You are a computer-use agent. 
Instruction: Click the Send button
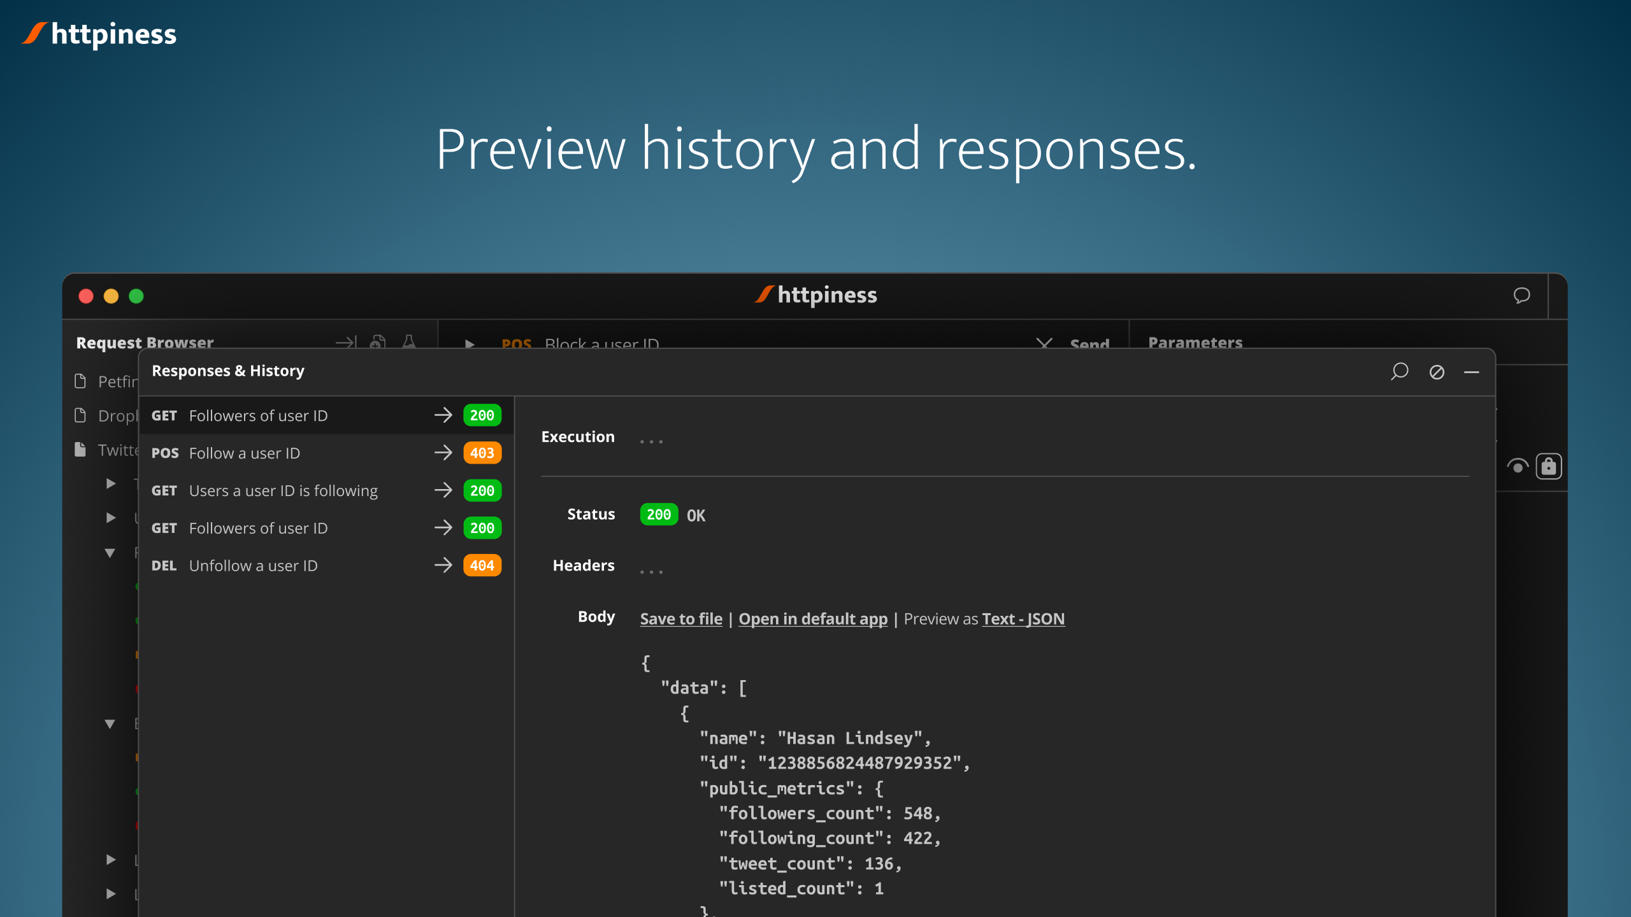(x=1089, y=344)
